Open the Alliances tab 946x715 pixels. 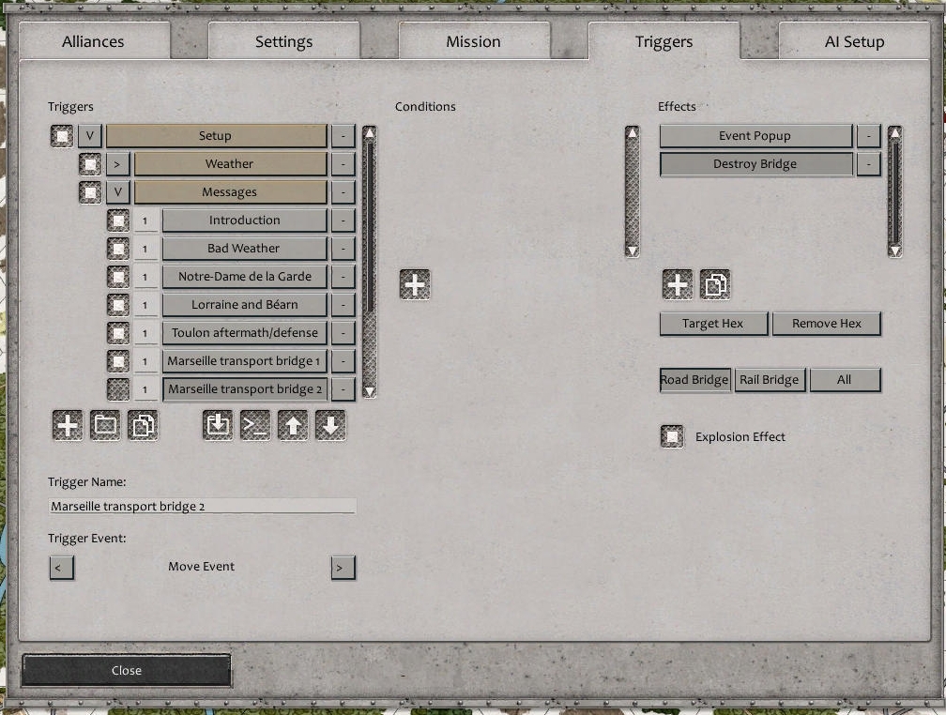[93, 41]
